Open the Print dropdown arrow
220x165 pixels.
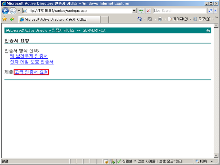tap(165, 19)
